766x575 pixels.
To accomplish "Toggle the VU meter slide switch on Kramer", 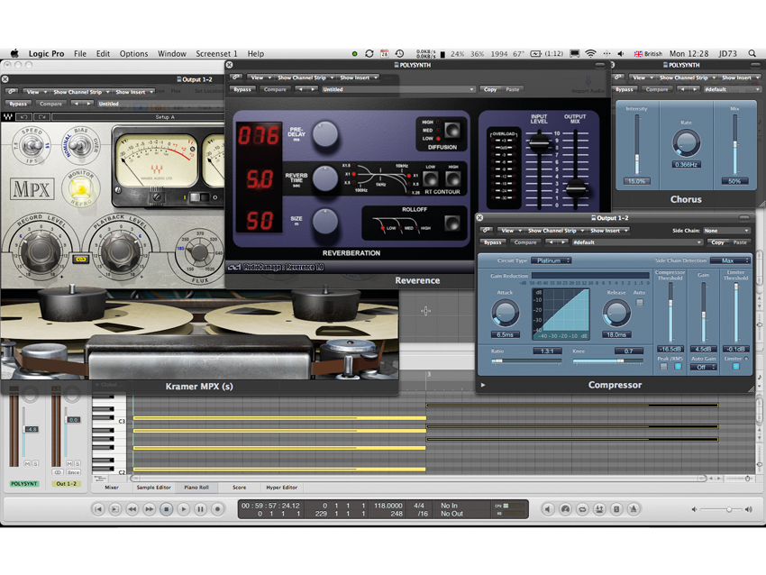I will [198, 197].
